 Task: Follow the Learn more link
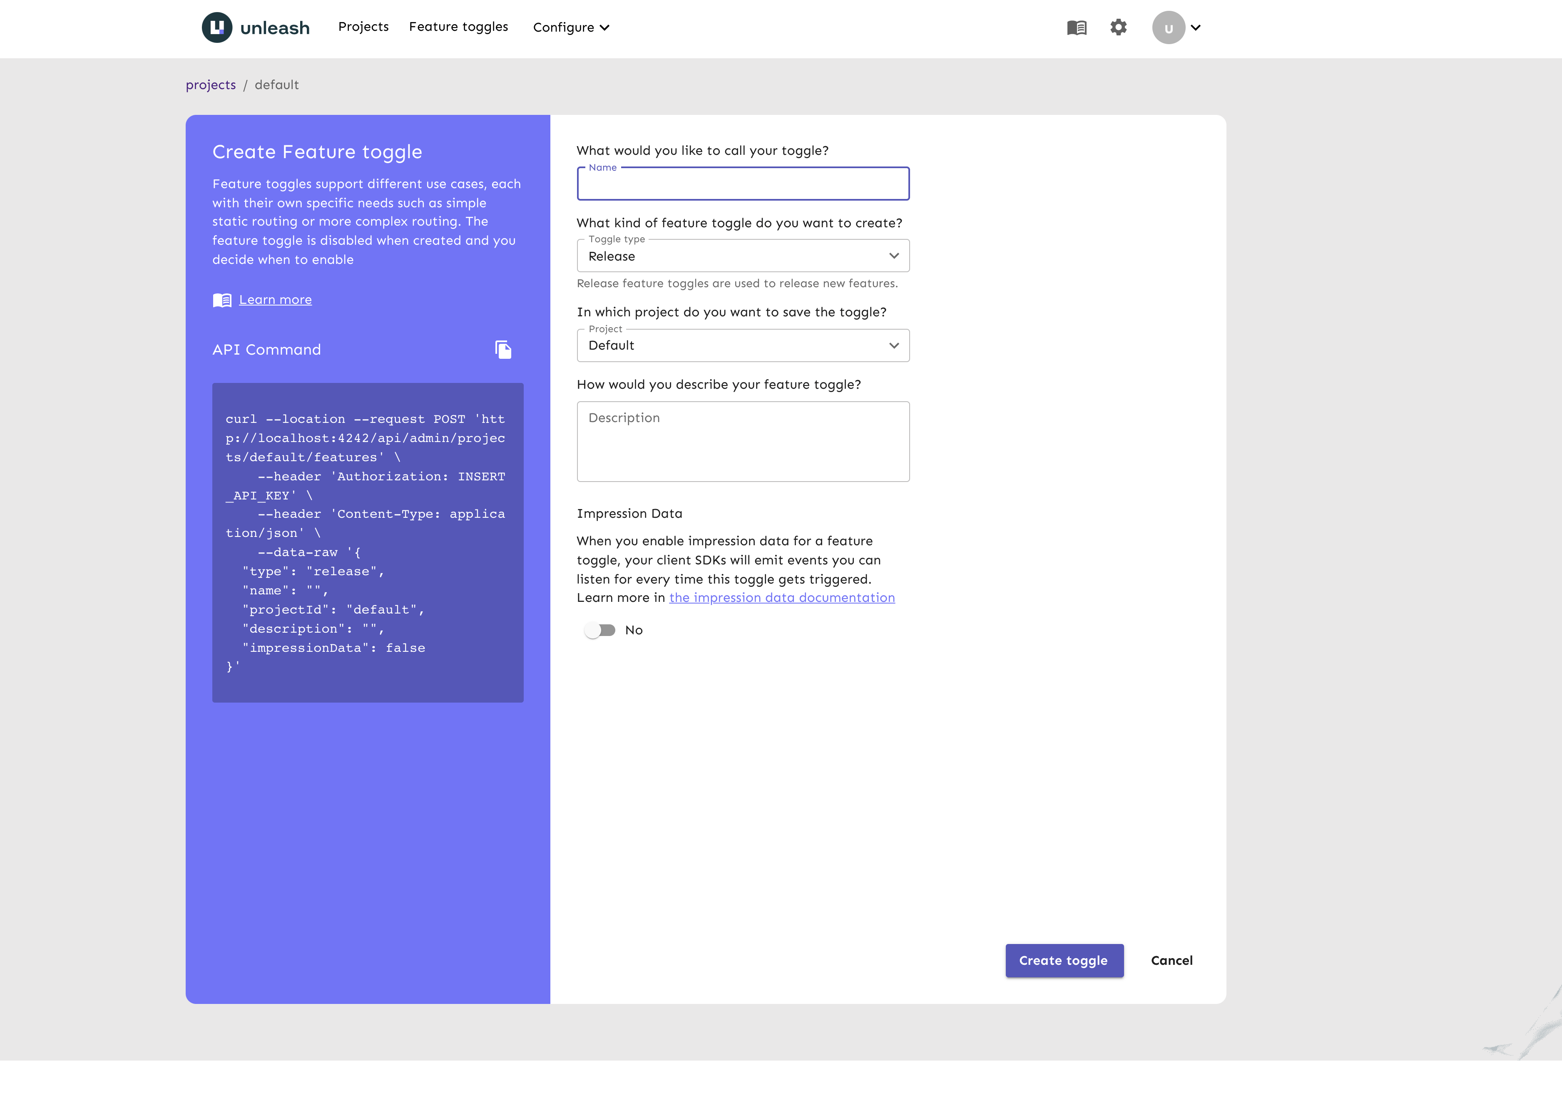275,300
